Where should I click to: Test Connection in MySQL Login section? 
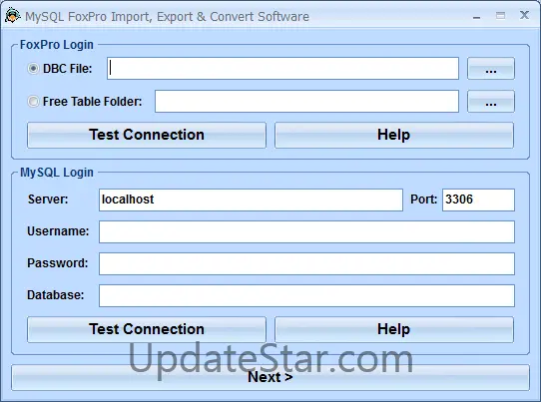147,329
